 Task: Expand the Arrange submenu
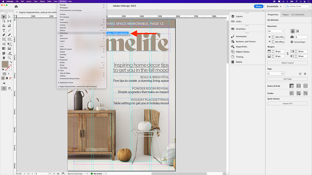click(x=82, y=5)
